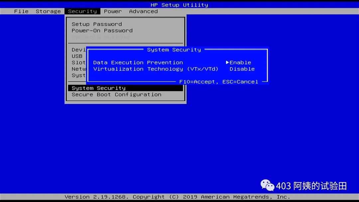Screen dimensions: 359x202
Task: Select the Data Execution Prevention setting
Action: coord(138,62)
